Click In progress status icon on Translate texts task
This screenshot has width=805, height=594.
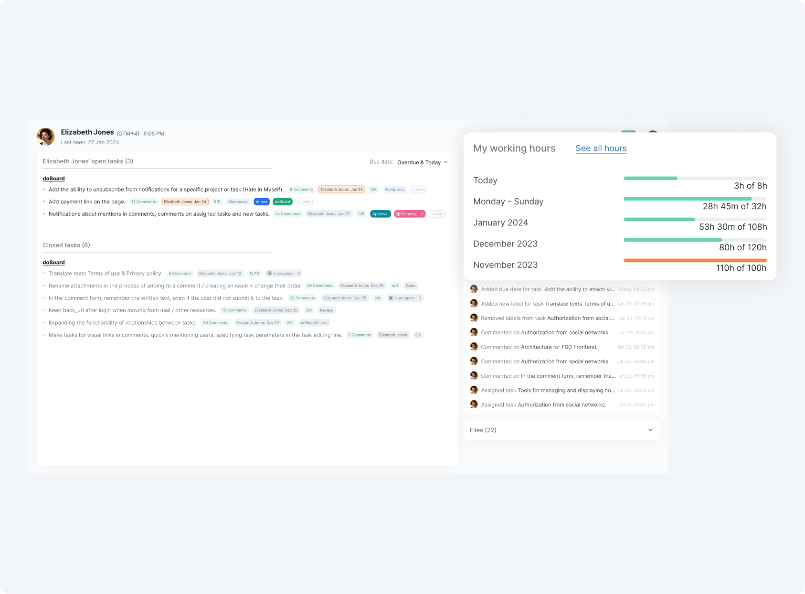pyautogui.click(x=270, y=274)
